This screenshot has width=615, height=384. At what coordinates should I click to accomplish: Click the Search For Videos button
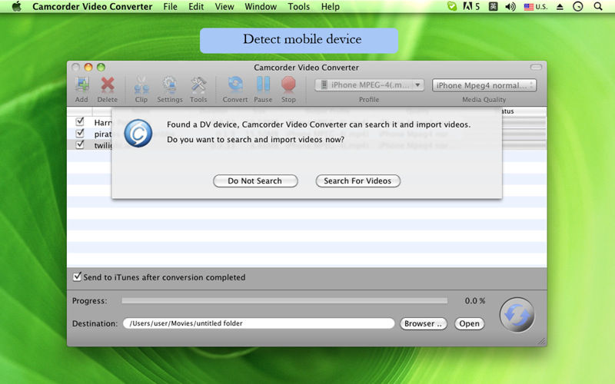pyautogui.click(x=357, y=181)
